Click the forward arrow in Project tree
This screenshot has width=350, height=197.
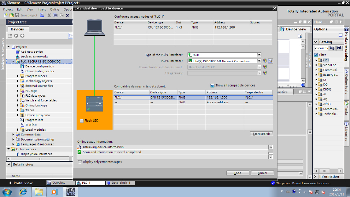pos(22,36)
